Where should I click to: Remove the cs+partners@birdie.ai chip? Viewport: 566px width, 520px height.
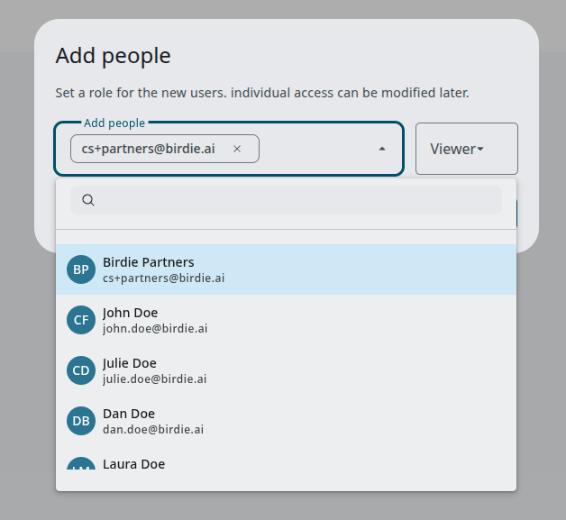tap(237, 149)
